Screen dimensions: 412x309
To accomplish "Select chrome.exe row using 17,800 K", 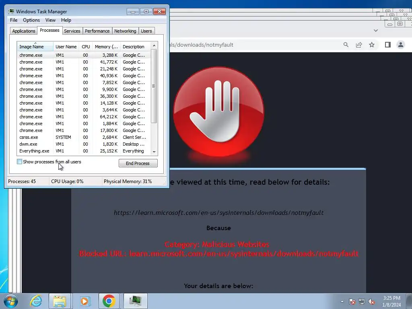I will [x=84, y=130].
